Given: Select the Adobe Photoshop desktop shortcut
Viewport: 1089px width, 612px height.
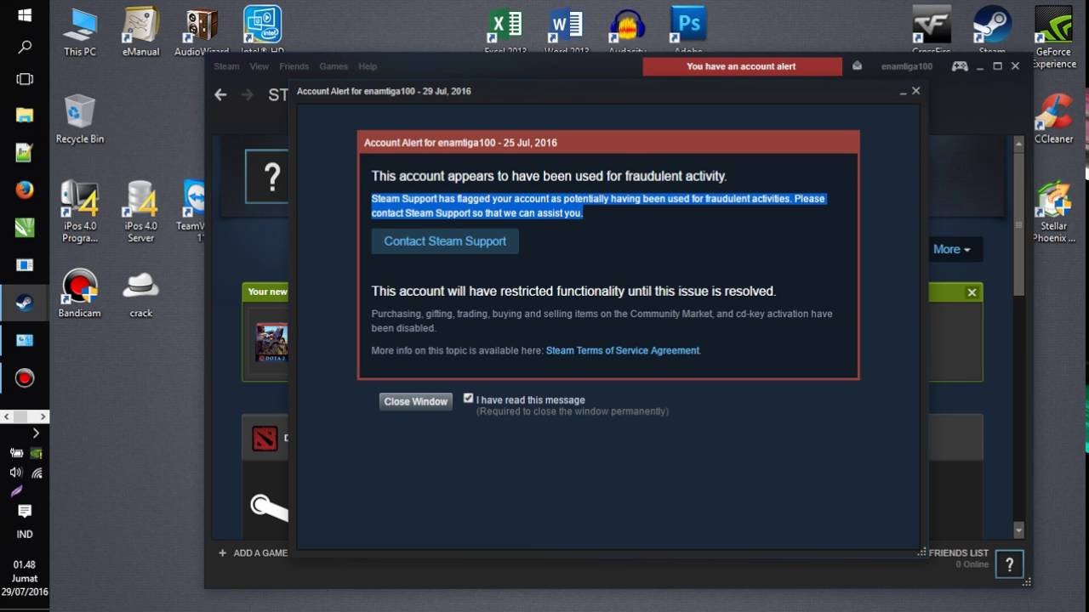Looking at the screenshot, I should point(688,30).
